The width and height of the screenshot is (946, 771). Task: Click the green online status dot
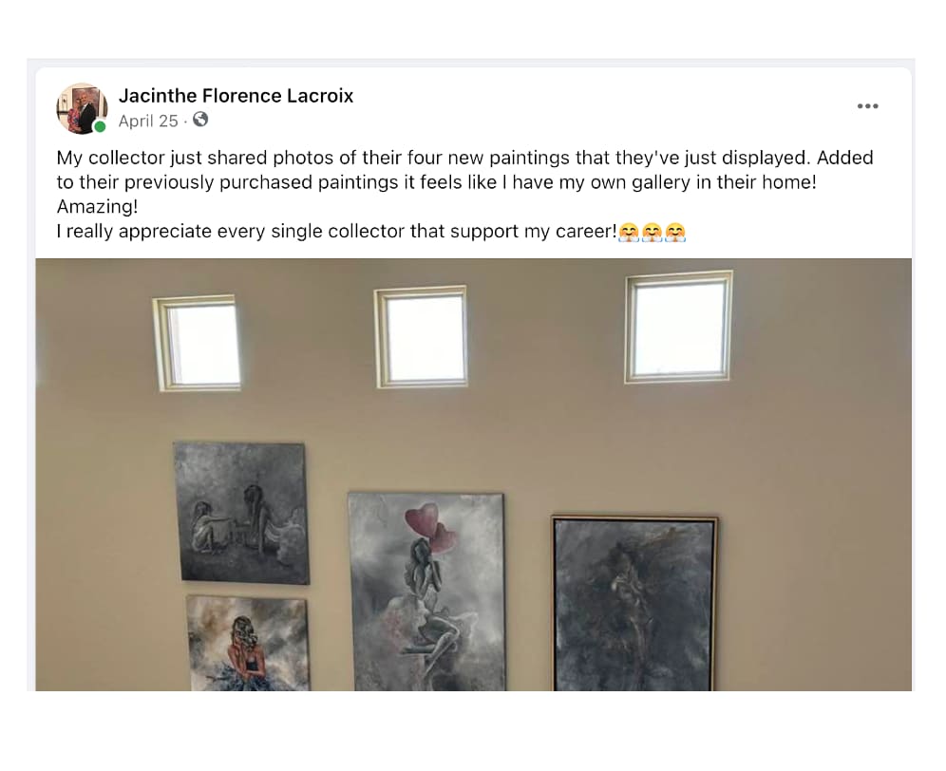[100, 126]
